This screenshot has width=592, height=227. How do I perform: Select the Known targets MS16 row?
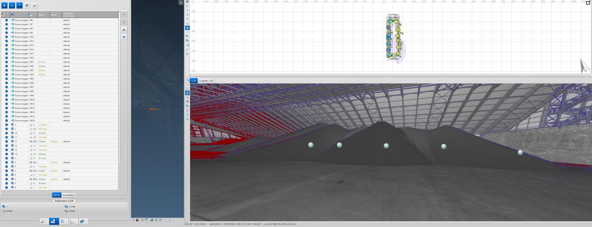(60, 121)
